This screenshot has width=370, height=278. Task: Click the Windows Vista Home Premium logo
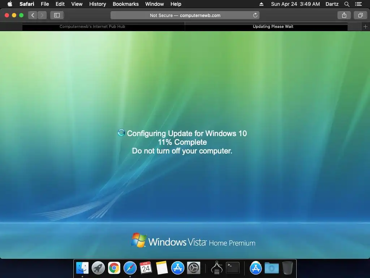point(193,241)
